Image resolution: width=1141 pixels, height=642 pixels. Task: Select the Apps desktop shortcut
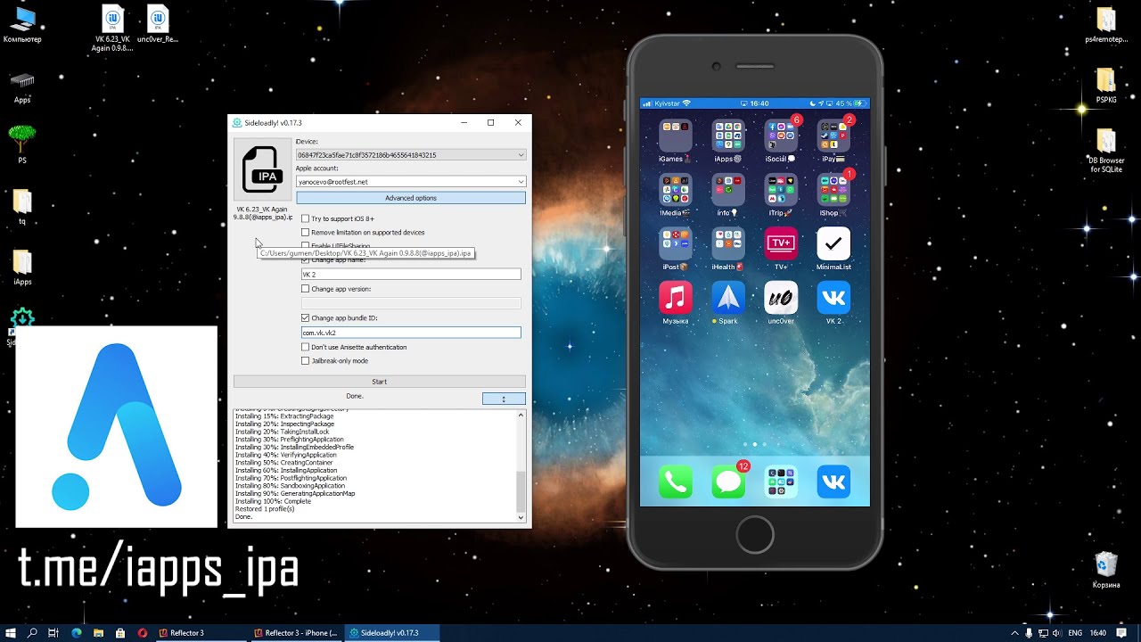point(22,86)
